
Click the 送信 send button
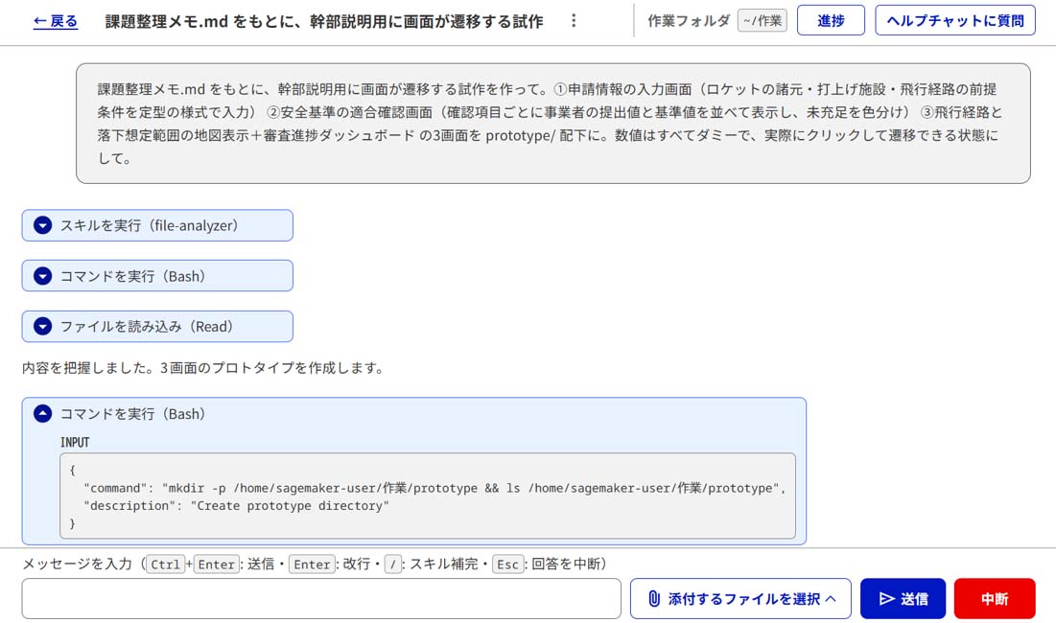click(x=903, y=599)
